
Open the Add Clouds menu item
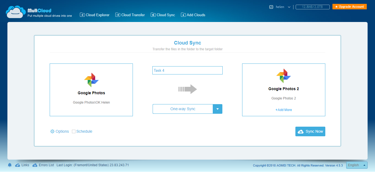click(x=193, y=15)
